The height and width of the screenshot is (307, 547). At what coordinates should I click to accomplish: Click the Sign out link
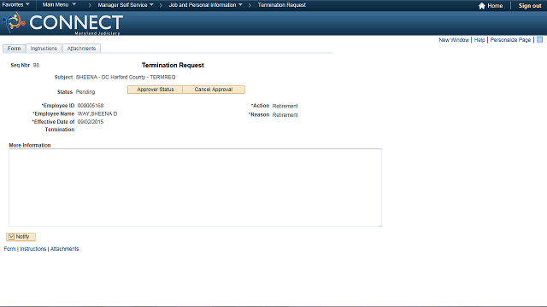coord(530,6)
